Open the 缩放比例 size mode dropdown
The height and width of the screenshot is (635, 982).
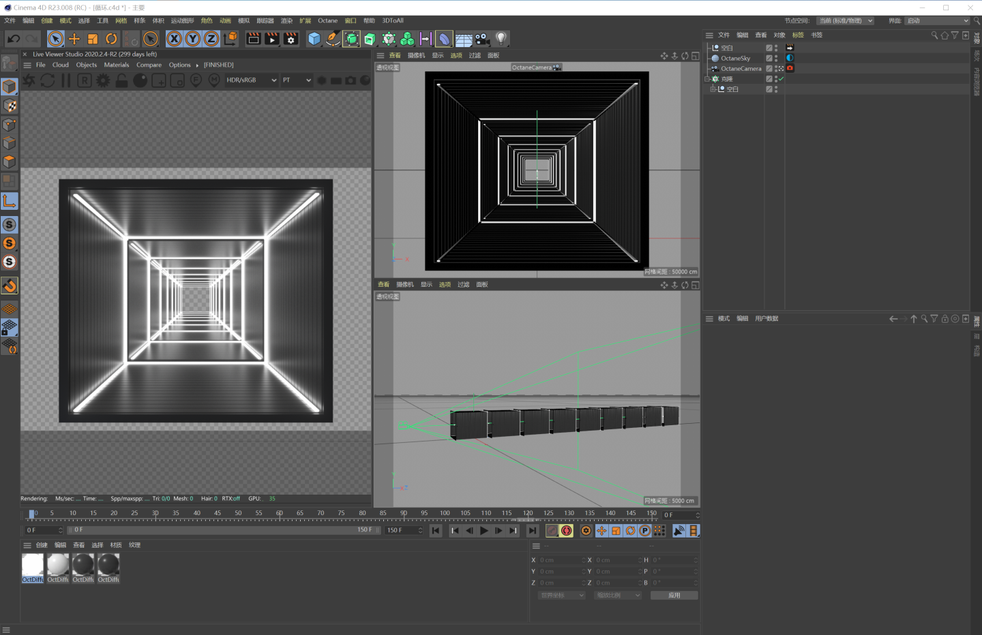[618, 595]
